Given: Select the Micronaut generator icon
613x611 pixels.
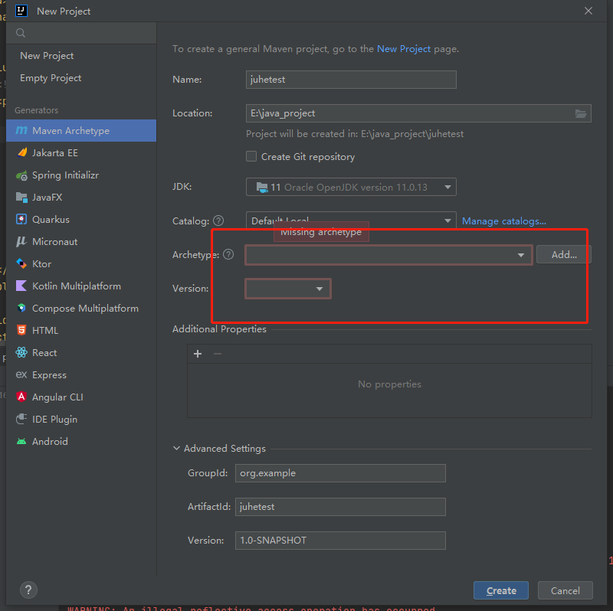Looking at the screenshot, I should 21,241.
